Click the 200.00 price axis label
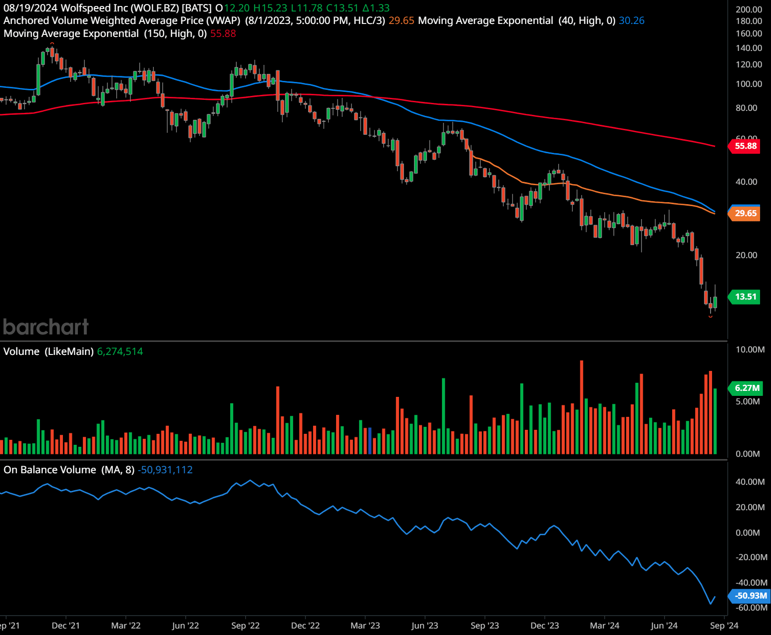The height and width of the screenshot is (635, 771). [749, 9]
